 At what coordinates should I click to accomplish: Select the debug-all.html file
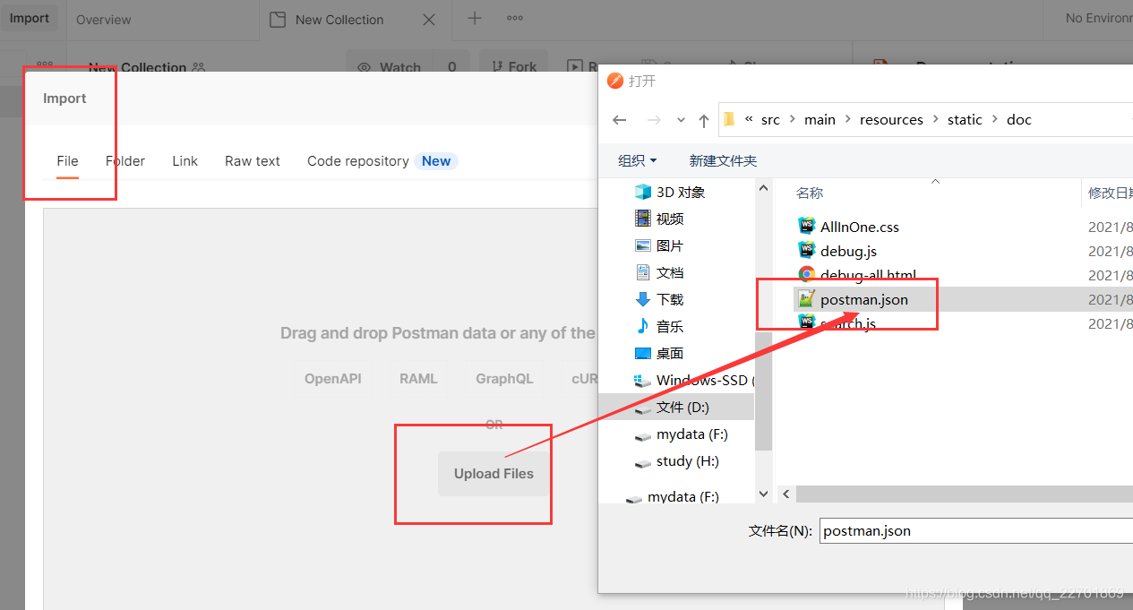pos(868,275)
